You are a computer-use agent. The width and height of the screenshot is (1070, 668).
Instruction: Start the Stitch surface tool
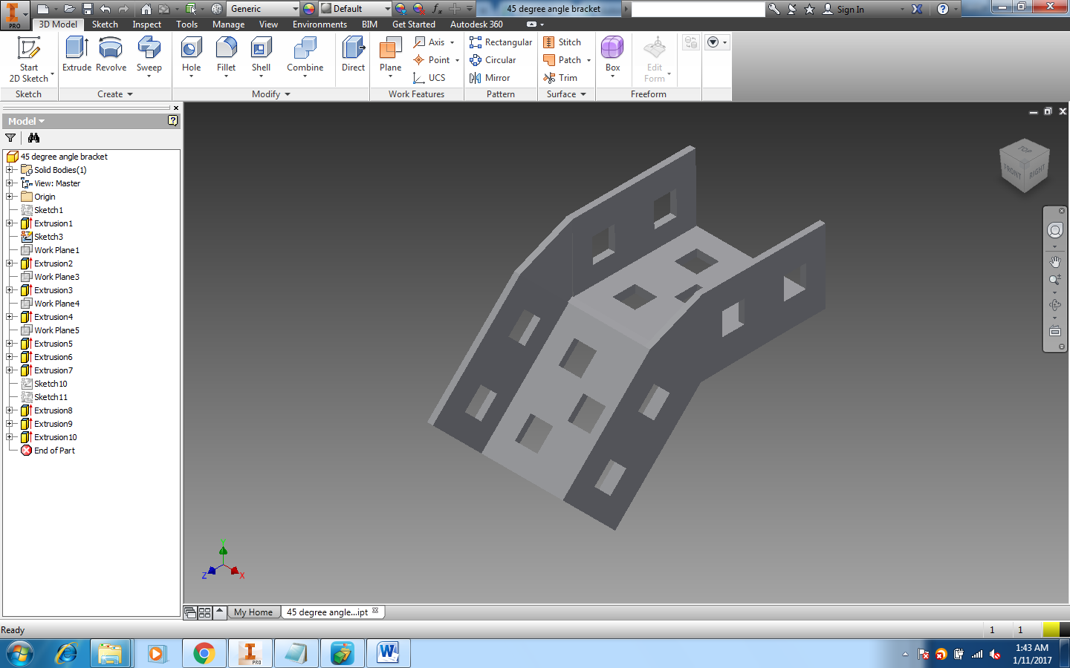[565, 42]
